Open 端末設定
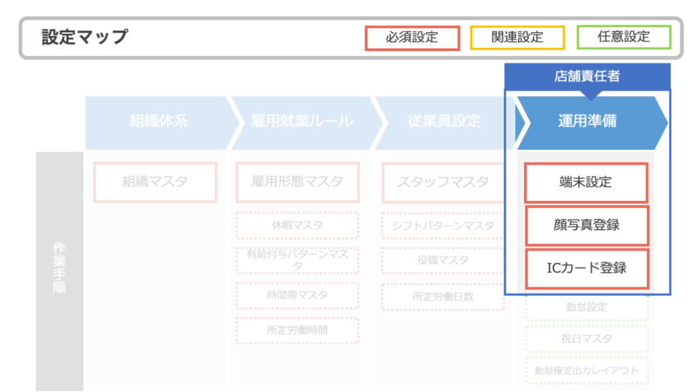 [x=586, y=182]
